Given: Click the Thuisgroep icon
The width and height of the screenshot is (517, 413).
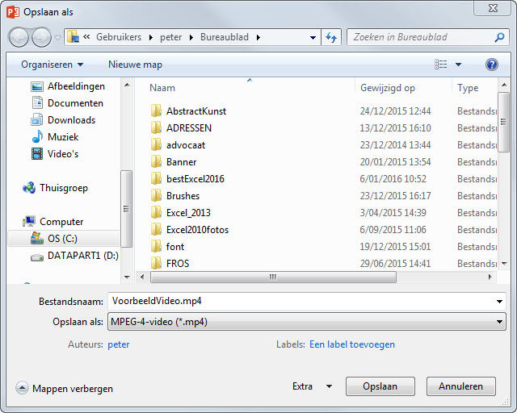Looking at the screenshot, I should 29,188.
